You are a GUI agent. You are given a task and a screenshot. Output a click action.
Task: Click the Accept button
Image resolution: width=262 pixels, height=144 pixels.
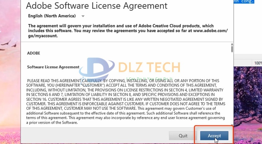pyautogui.click(x=214, y=136)
